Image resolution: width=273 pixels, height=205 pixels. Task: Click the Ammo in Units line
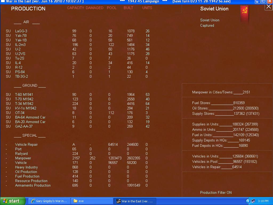tap(225, 130)
